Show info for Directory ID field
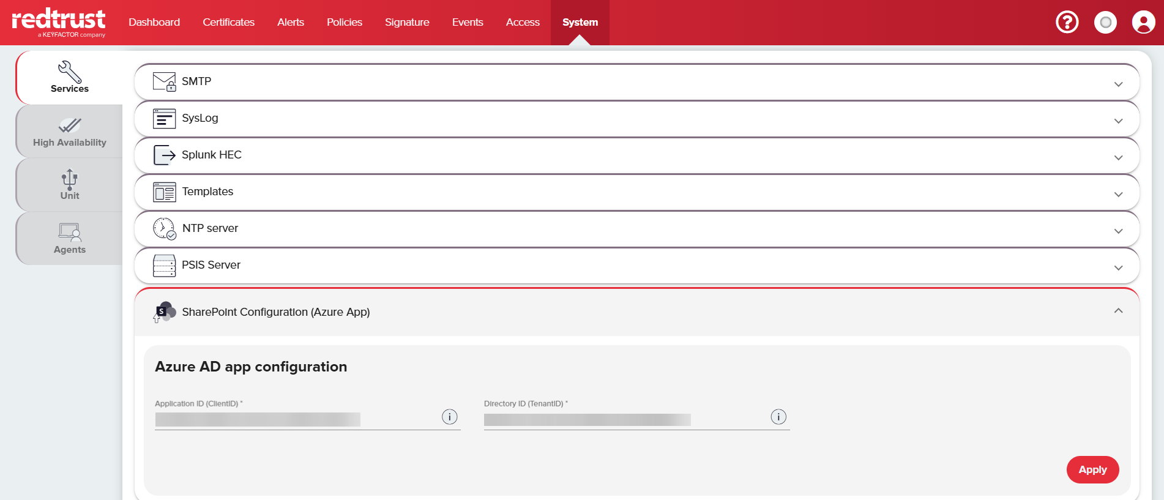The image size is (1164, 500). point(778,417)
